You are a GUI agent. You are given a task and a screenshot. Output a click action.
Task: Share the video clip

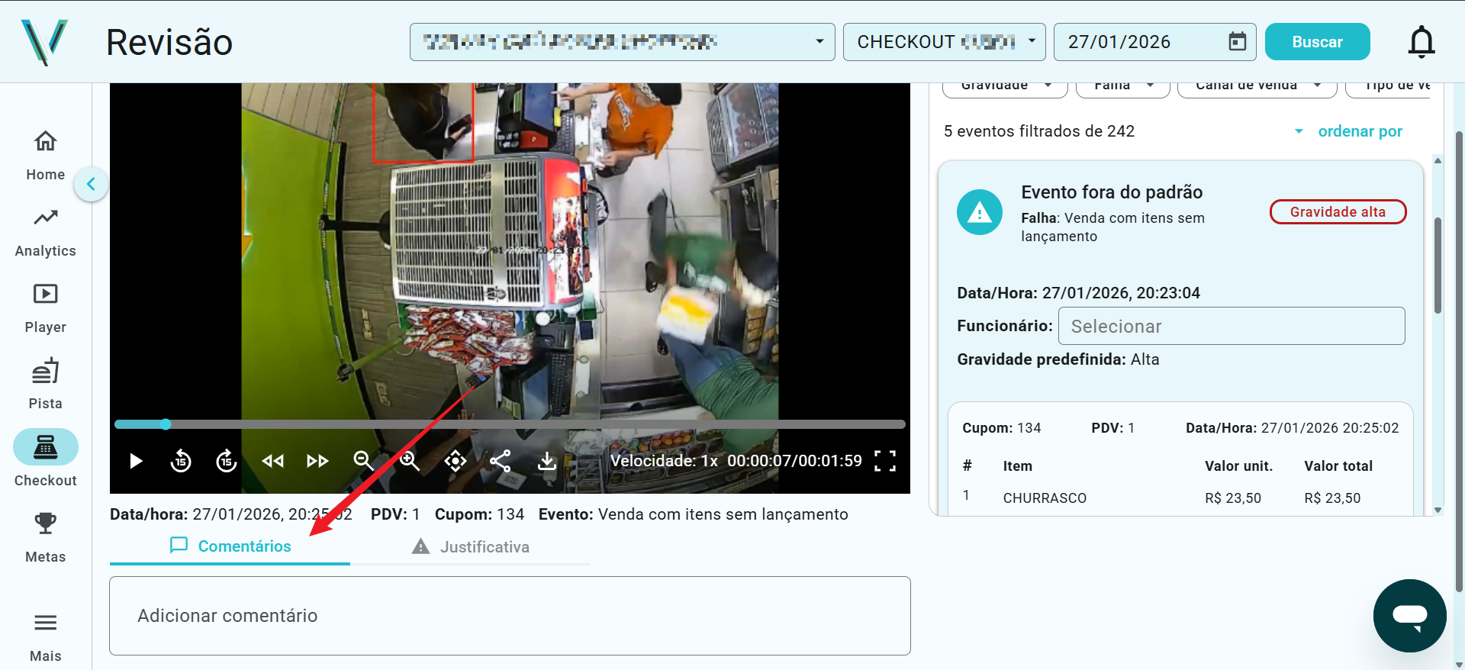(501, 461)
